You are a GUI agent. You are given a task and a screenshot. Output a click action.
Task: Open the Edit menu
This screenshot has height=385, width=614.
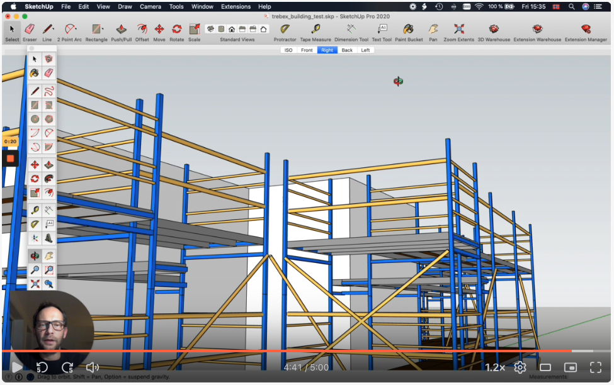click(x=83, y=7)
